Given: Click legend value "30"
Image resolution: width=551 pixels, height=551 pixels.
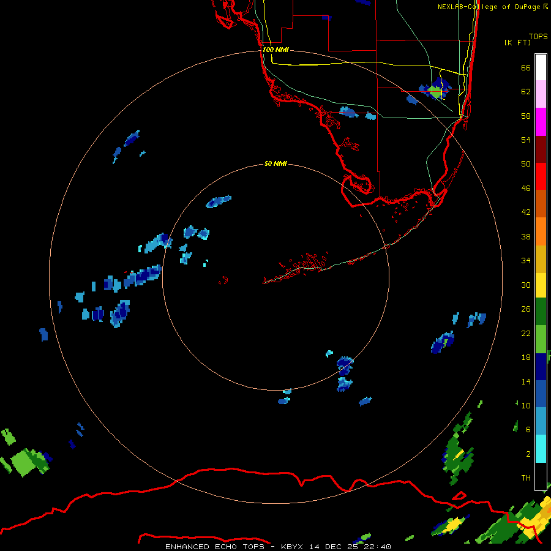Looking at the screenshot, I should [526, 285].
